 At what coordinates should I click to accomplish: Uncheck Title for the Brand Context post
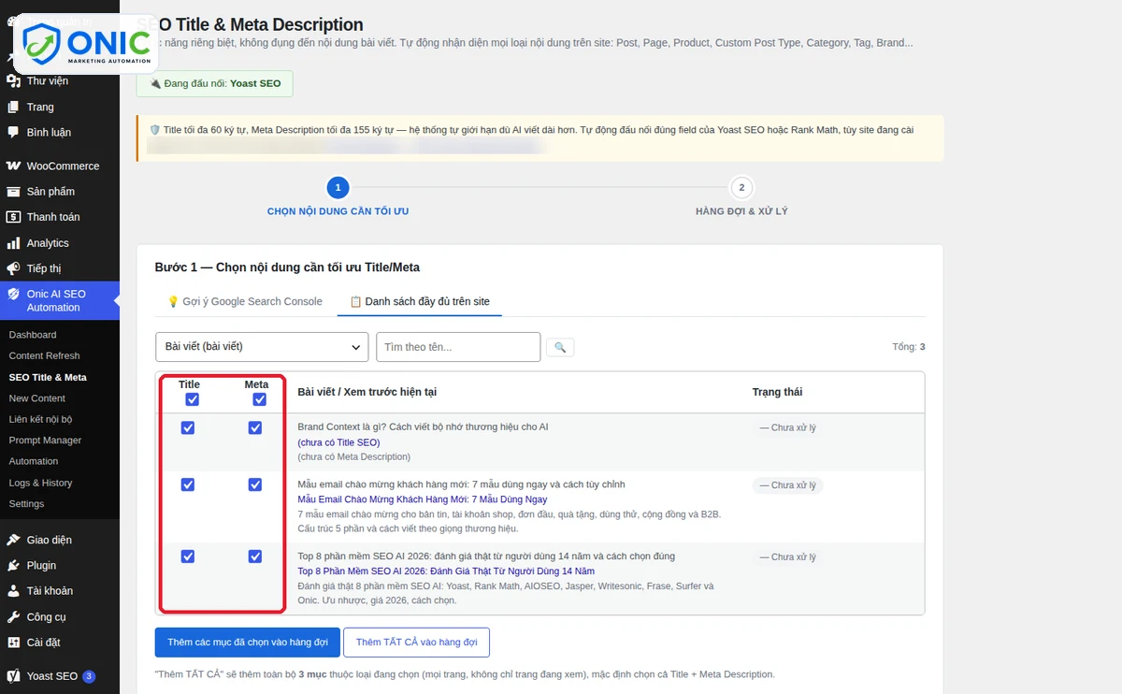(x=188, y=427)
